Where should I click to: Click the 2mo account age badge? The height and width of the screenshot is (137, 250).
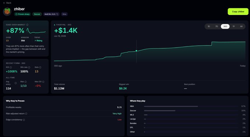[x=64, y=14]
